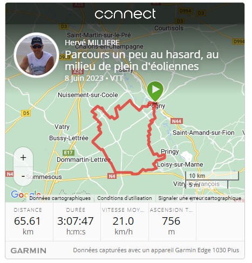Open the activity title 'Parcours un peu au hasard'
The height and width of the screenshot is (263, 252).
coord(141,60)
